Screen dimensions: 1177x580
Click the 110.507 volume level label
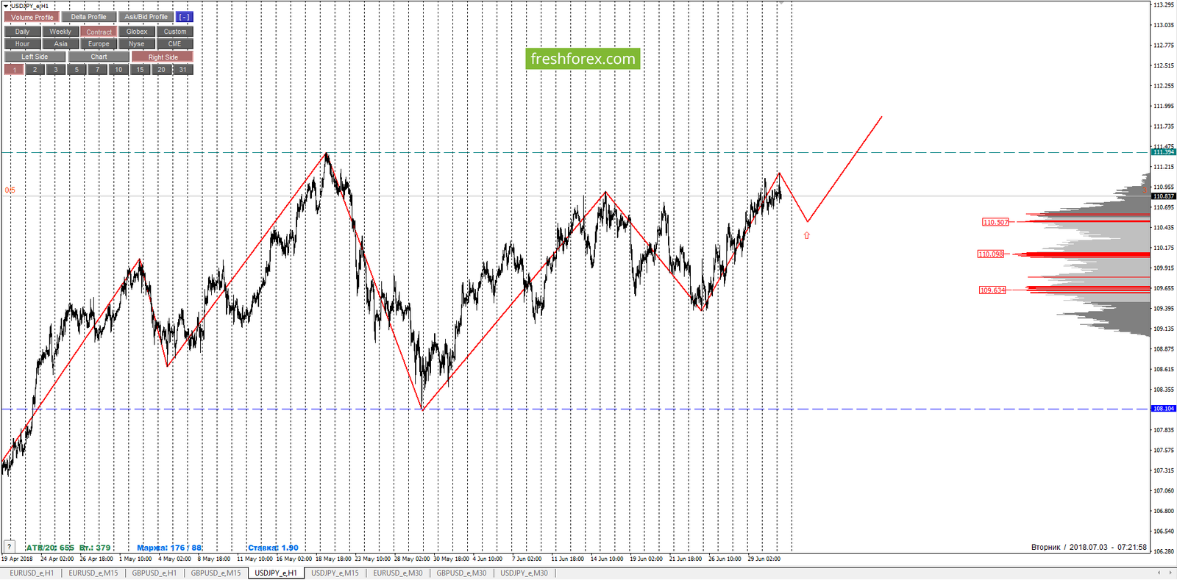point(995,222)
